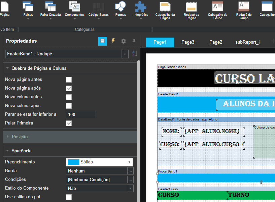Viewport: 275px width, 202px height.
Task: Select the CURSO: label component
Action: [x=170, y=145]
